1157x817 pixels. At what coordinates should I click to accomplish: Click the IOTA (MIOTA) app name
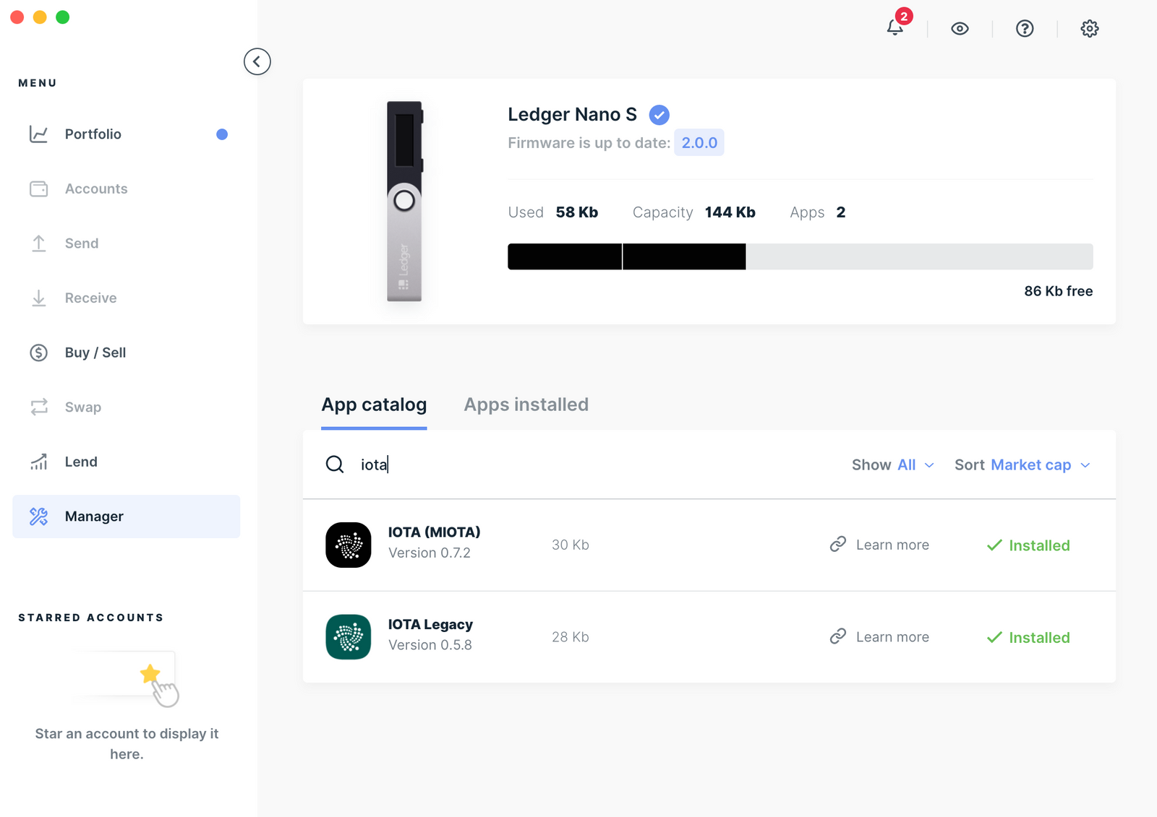coord(434,532)
